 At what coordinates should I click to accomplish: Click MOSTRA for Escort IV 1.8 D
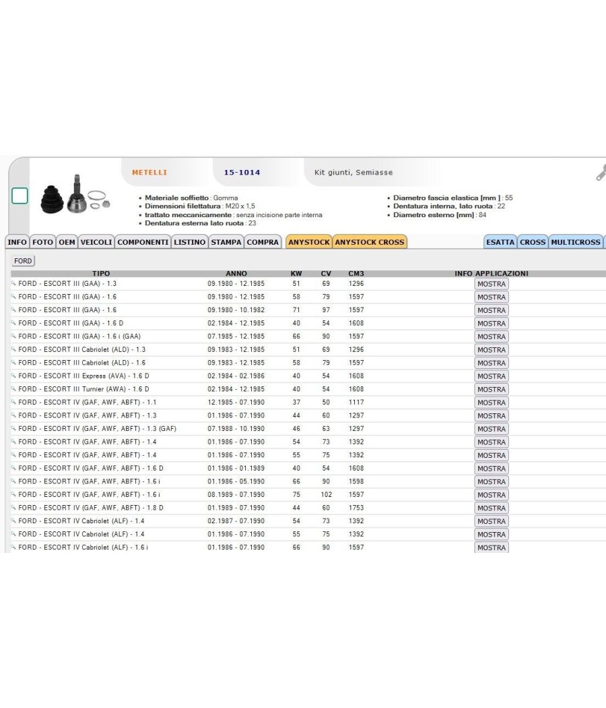tap(492, 508)
